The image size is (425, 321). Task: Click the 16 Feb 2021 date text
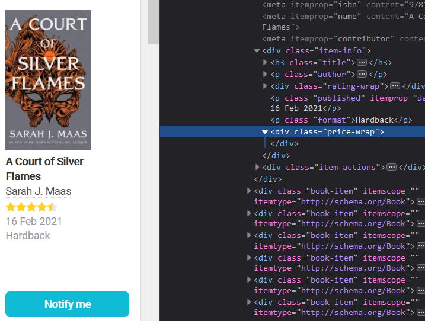click(34, 222)
